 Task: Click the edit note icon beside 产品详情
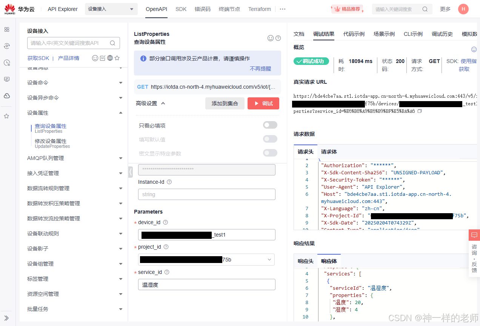point(103,58)
